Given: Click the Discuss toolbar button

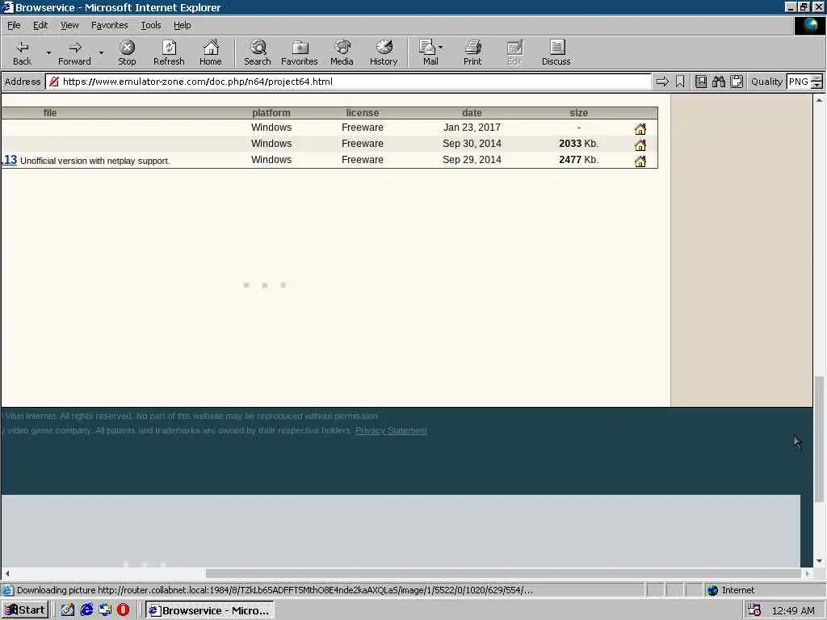Looking at the screenshot, I should (x=556, y=52).
